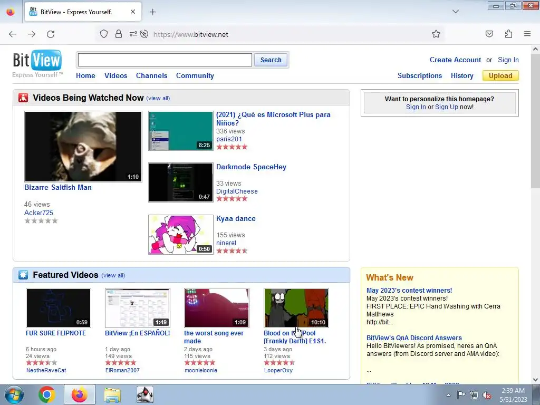Open the Home navigation link
Image resolution: width=540 pixels, height=405 pixels.
click(x=85, y=75)
